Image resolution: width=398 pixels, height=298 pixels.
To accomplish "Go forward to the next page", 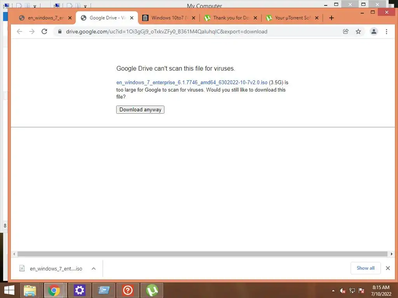I will click(x=32, y=32).
